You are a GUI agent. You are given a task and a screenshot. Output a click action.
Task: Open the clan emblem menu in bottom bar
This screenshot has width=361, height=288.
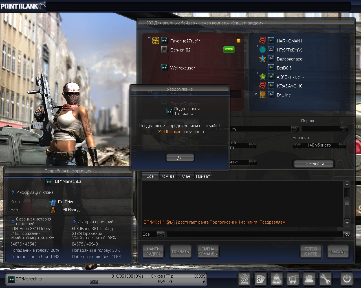click(x=244, y=279)
